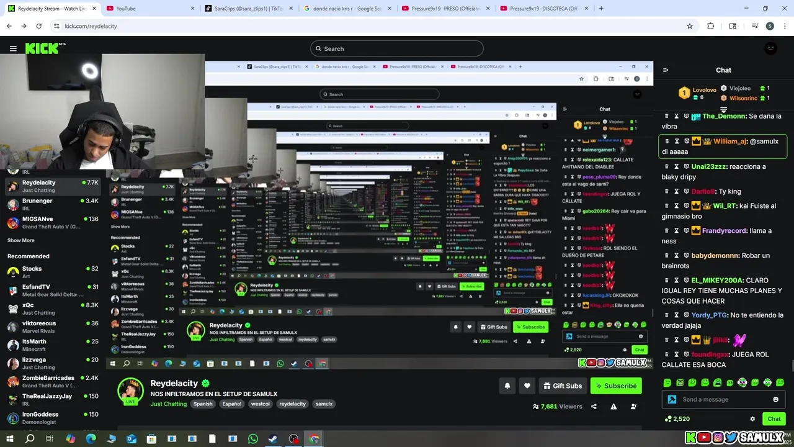Focus the Kick Search box
The height and width of the screenshot is (447, 794).
tap(397, 48)
